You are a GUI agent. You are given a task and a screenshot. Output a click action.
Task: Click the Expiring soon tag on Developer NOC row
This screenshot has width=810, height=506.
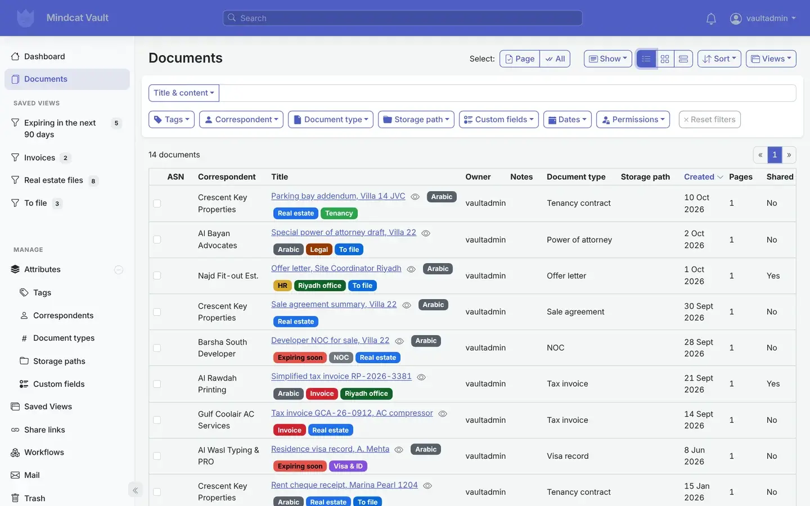tap(300, 358)
